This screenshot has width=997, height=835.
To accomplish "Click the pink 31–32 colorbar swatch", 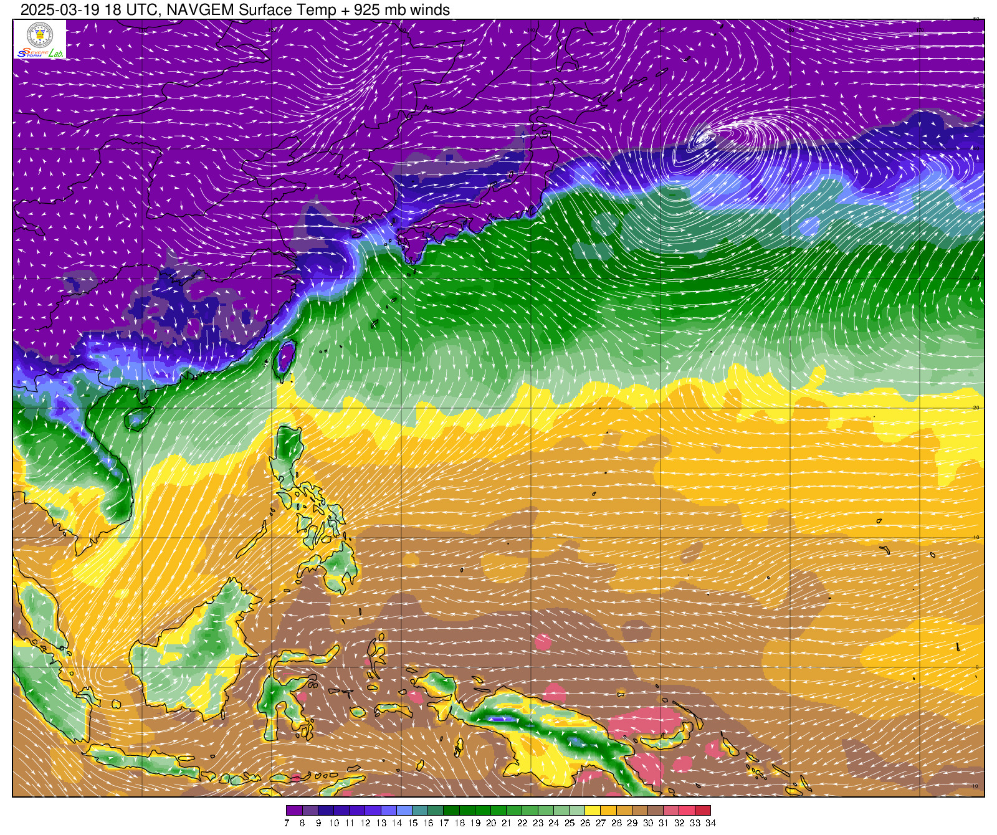I will tap(671, 810).
